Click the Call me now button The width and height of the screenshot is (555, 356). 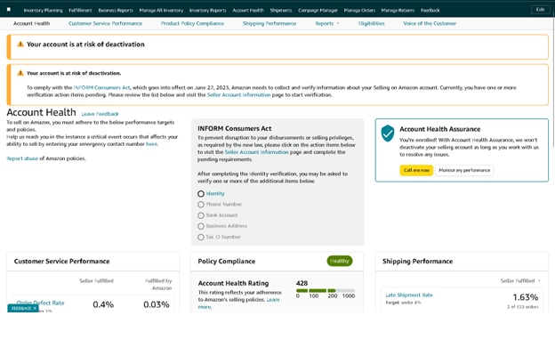pyautogui.click(x=416, y=170)
